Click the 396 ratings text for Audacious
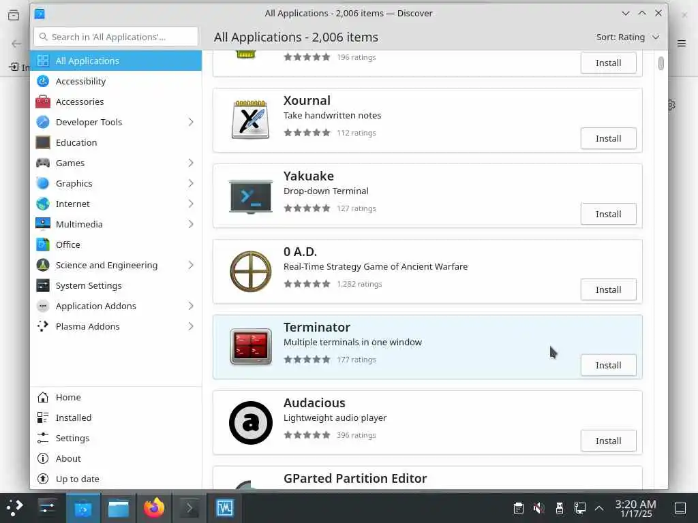Image resolution: width=698 pixels, height=523 pixels. (x=356, y=435)
